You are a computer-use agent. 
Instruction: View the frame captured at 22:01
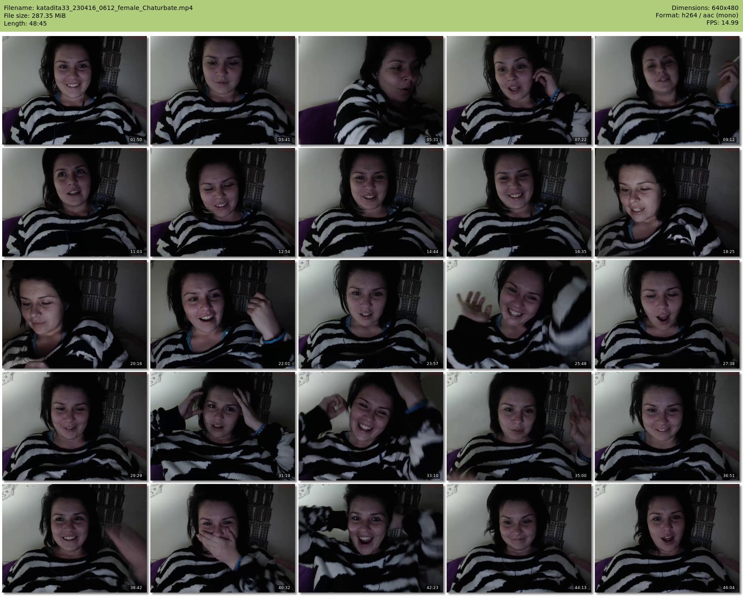point(222,314)
